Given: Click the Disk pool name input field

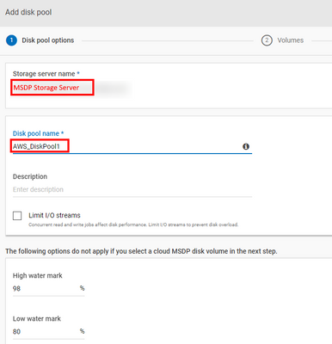Looking at the screenshot, I should pos(132,146).
